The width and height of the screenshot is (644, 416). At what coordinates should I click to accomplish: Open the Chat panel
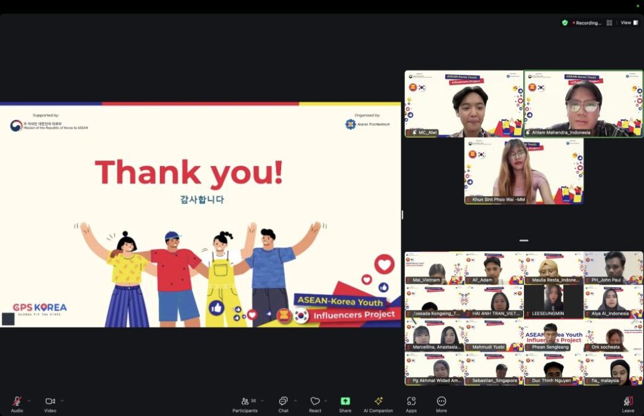283,402
